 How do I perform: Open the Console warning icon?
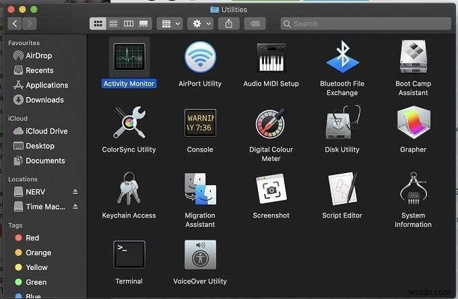coord(200,123)
